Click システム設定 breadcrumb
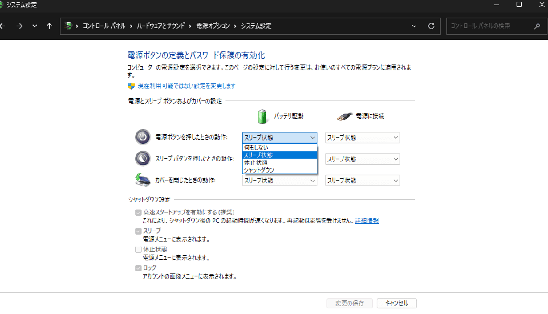This screenshot has height=314, width=548. point(256,26)
